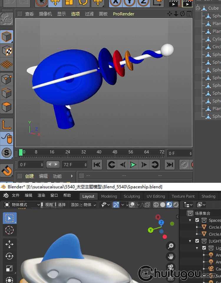Open the 选项 viewport menu
221x283 pixels.
coord(75,14)
